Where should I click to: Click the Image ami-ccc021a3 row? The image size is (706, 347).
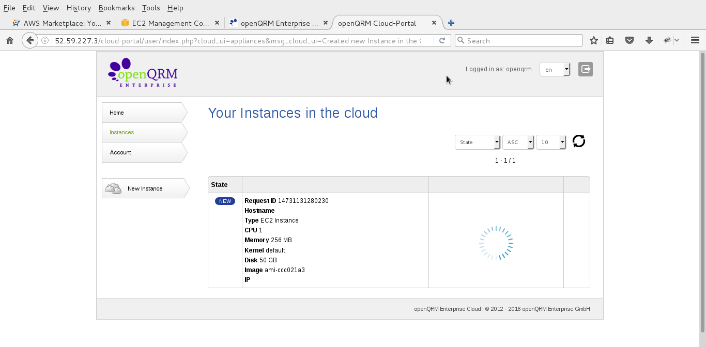[274, 270]
